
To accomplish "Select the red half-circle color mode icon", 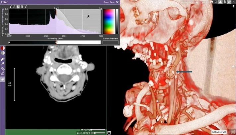I will (3, 48).
